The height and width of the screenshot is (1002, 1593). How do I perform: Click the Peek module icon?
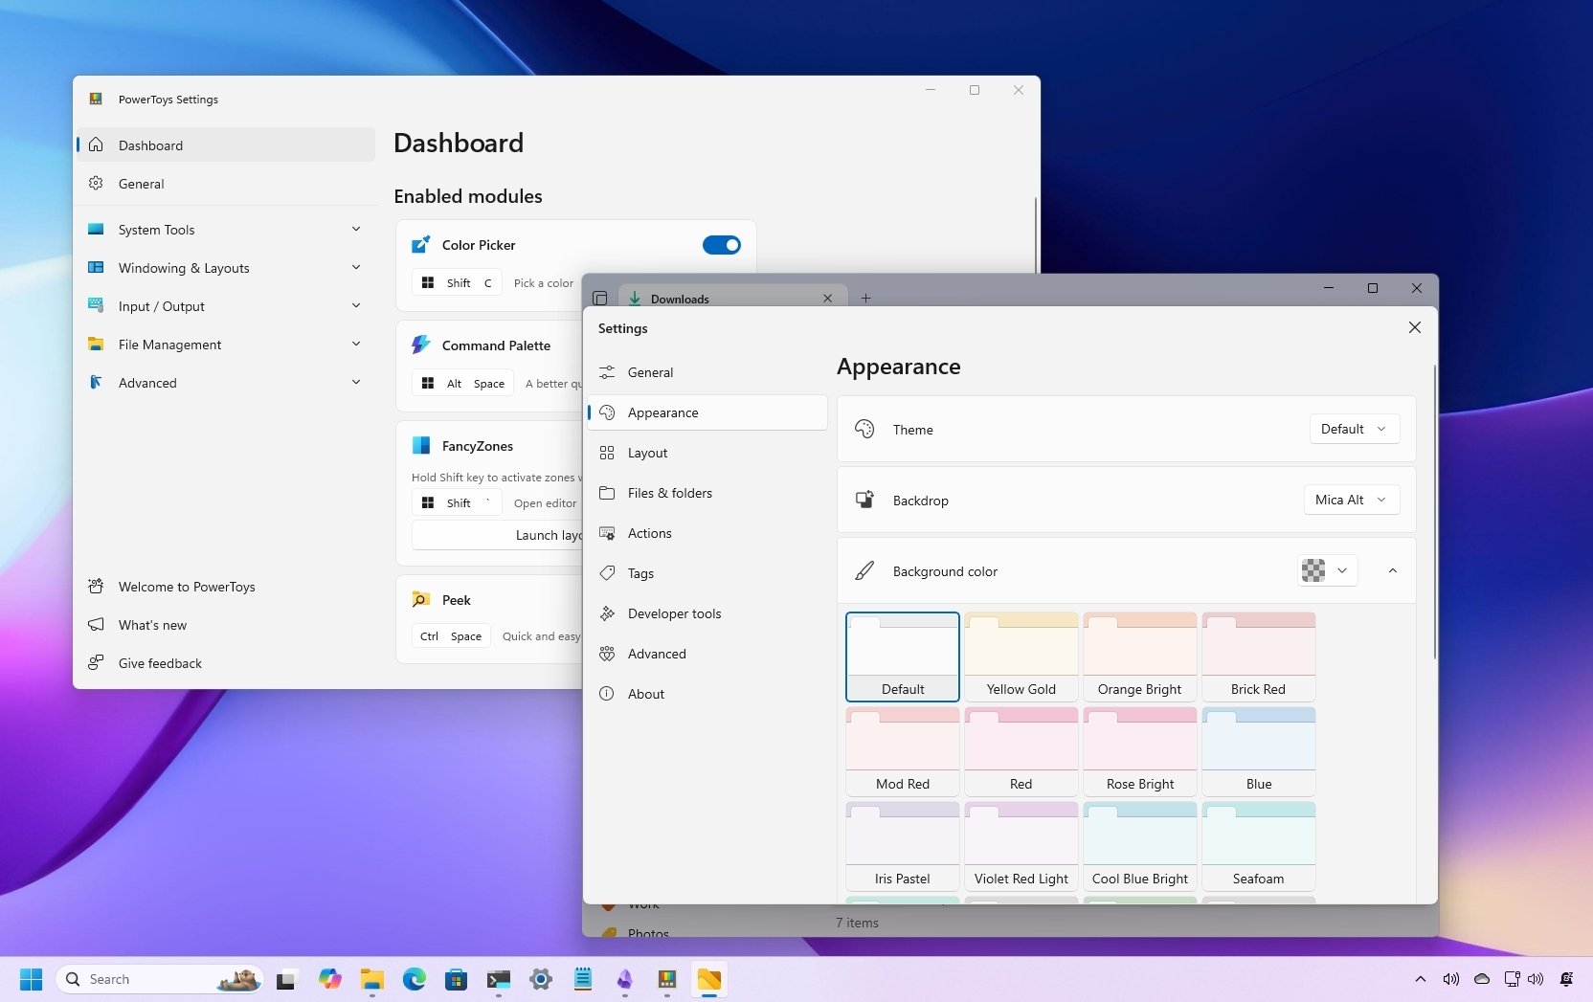pos(420,599)
